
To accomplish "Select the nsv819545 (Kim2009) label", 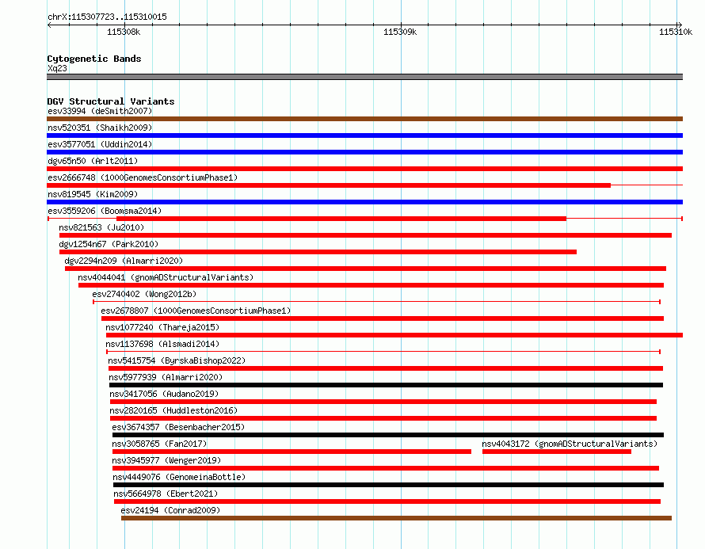I will click(x=93, y=194).
